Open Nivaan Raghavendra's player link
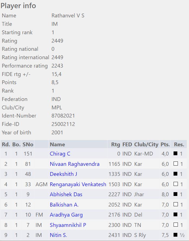This screenshot has height=241, width=189. (x=75, y=164)
